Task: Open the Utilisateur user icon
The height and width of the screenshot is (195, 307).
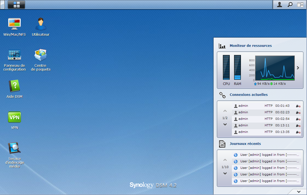Action: (41, 25)
